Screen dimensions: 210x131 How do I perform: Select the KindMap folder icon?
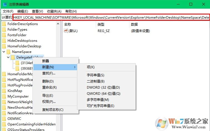pos(4,91)
